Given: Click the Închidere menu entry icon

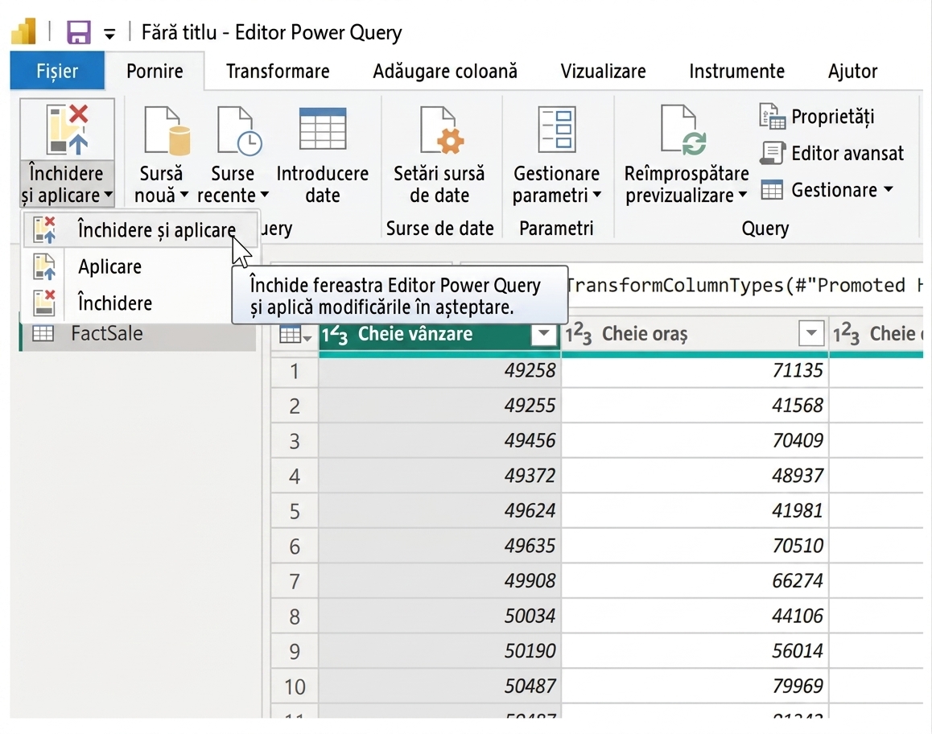Looking at the screenshot, I should click(44, 303).
